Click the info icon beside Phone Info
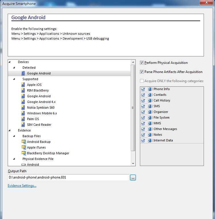215x219 pixels. (x=150, y=89)
